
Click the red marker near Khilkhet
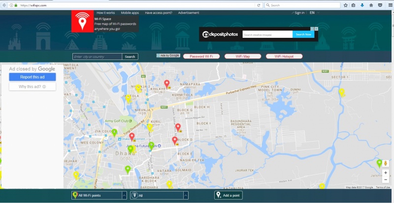coord(167,84)
